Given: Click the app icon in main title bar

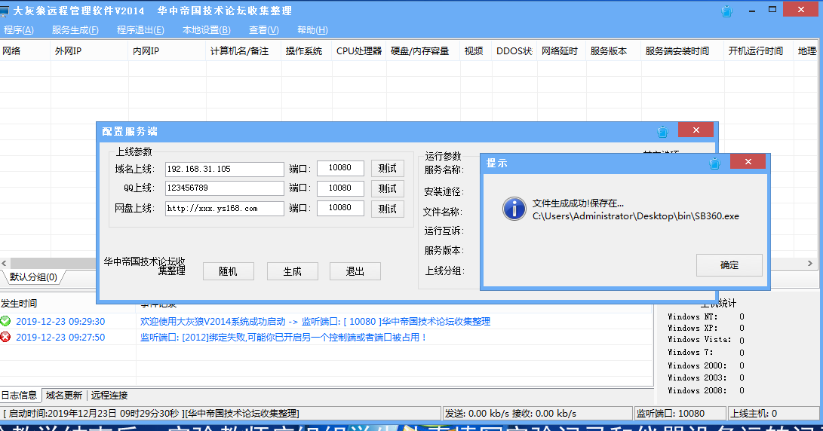Looking at the screenshot, I should (x=5, y=11).
